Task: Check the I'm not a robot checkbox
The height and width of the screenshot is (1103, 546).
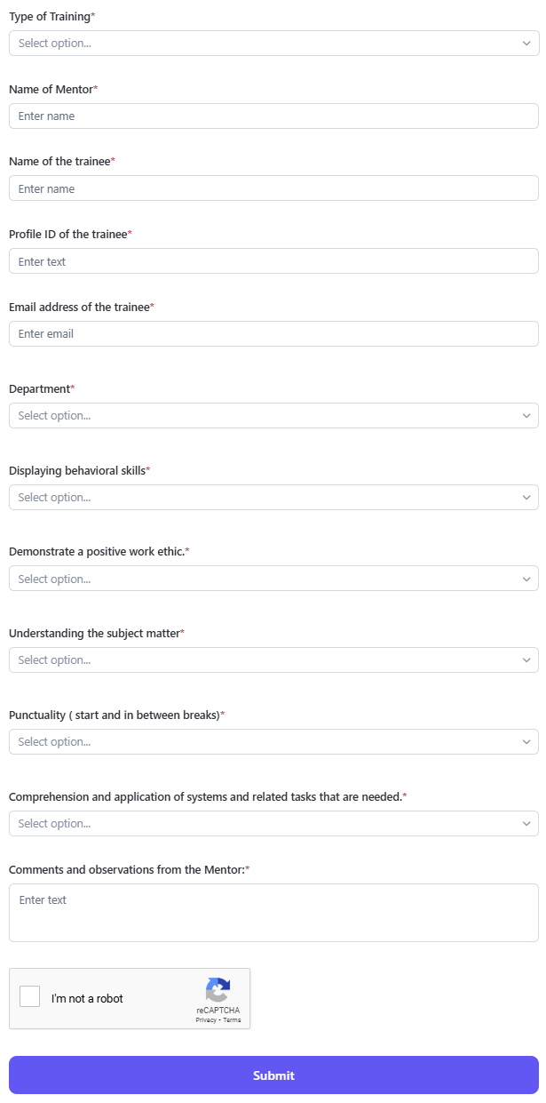Action: coord(30,996)
